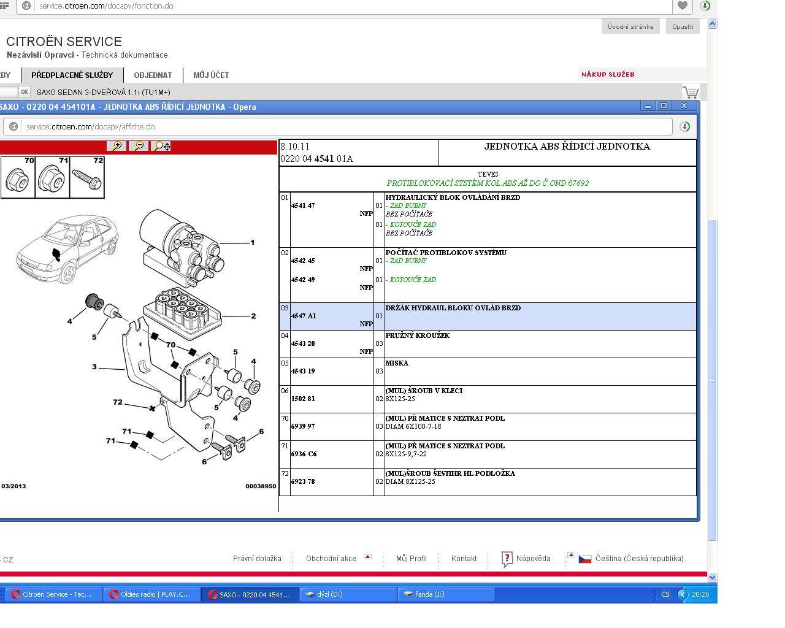Screen dimensions: 785x628
Task: Switch to Oldies radio taskbar window
Action: (x=151, y=594)
